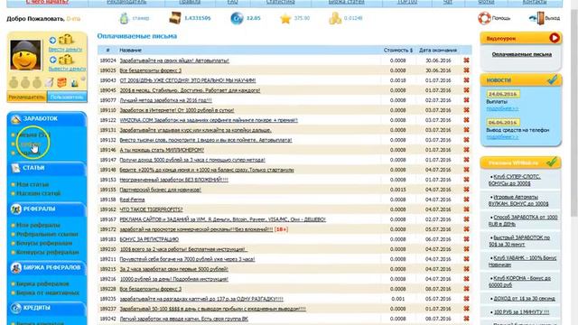
Task: Open the ЗАРАБОТОК sidebar section header
Action: 47,118
